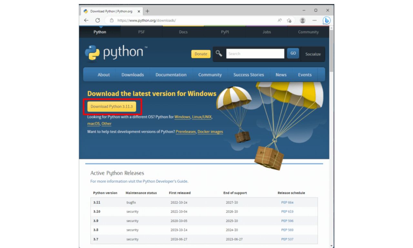Go back using the browser back arrow
Viewport: 413px width, 248px height.
pos(86,20)
